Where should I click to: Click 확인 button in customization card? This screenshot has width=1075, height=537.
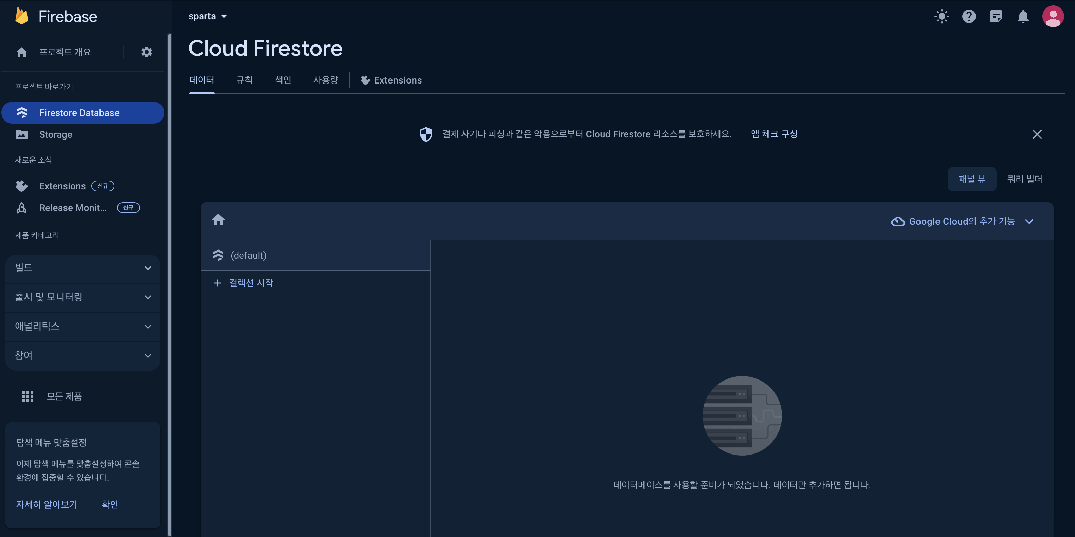point(110,505)
